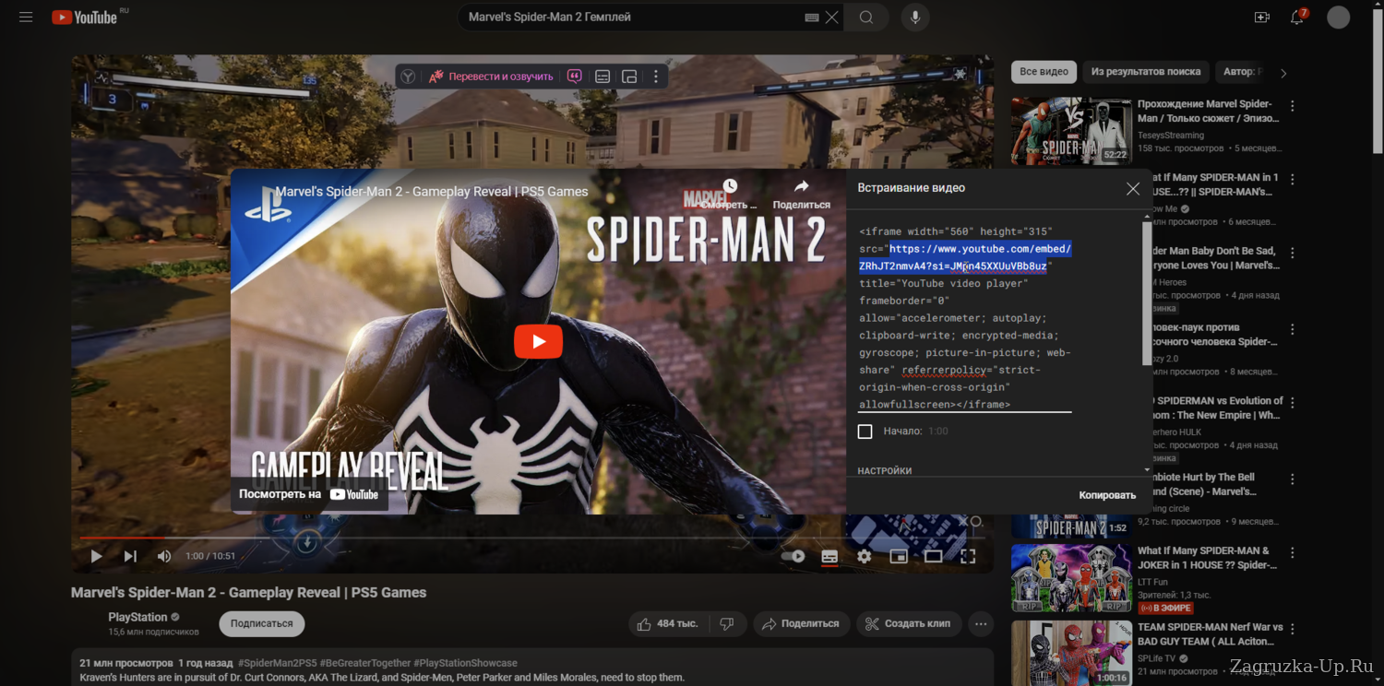1384x686 pixels.
Task: Click the search magnifier button
Action: (x=865, y=18)
